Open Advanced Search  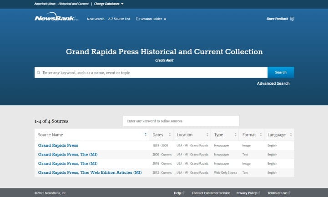coord(273,83)
